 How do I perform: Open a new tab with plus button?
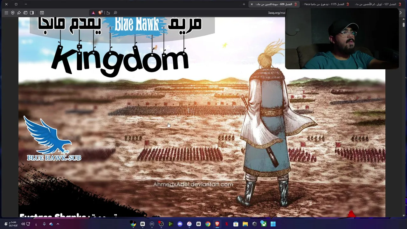(244, 4)
